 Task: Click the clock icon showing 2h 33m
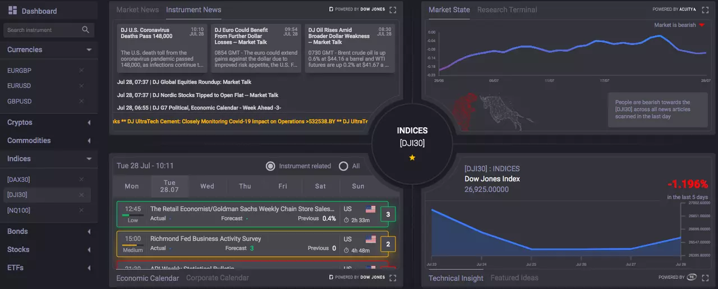pos(347,220)
